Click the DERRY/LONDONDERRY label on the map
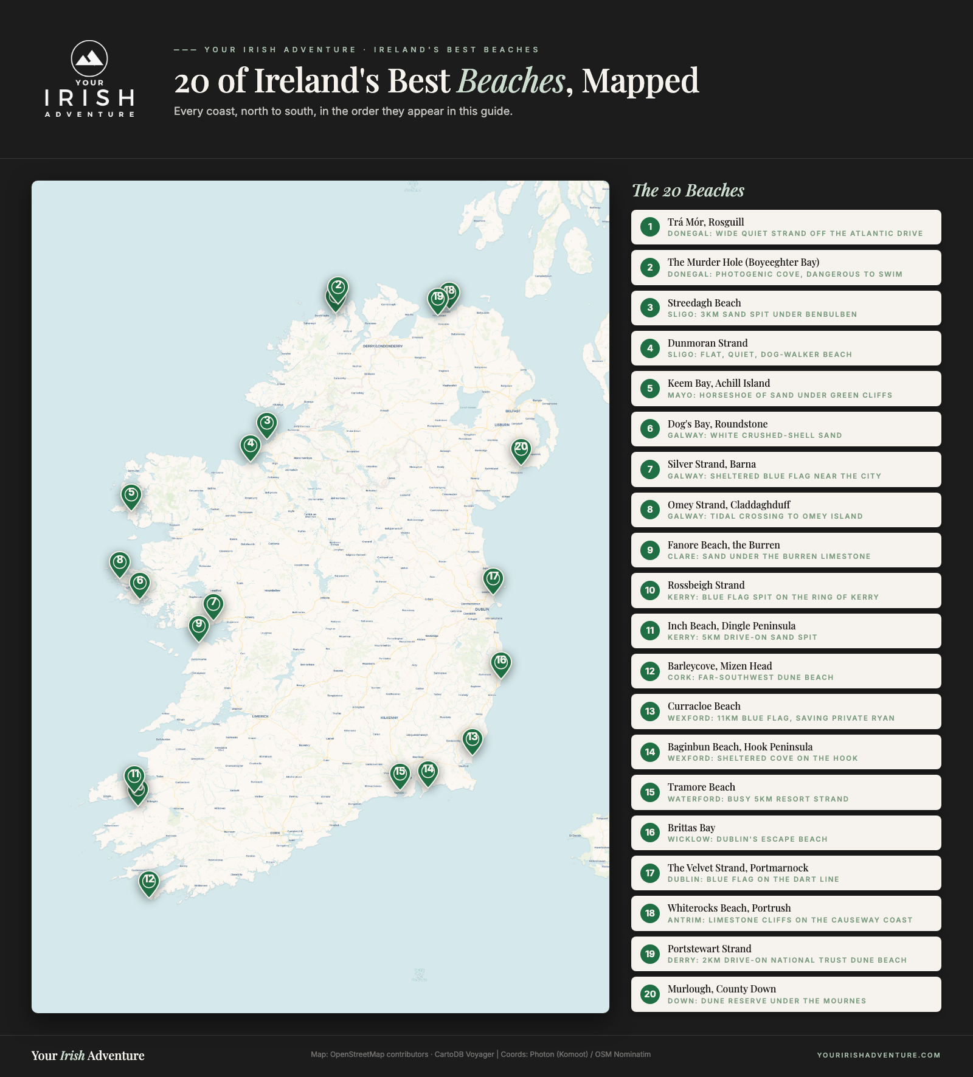 click(383, 346)
